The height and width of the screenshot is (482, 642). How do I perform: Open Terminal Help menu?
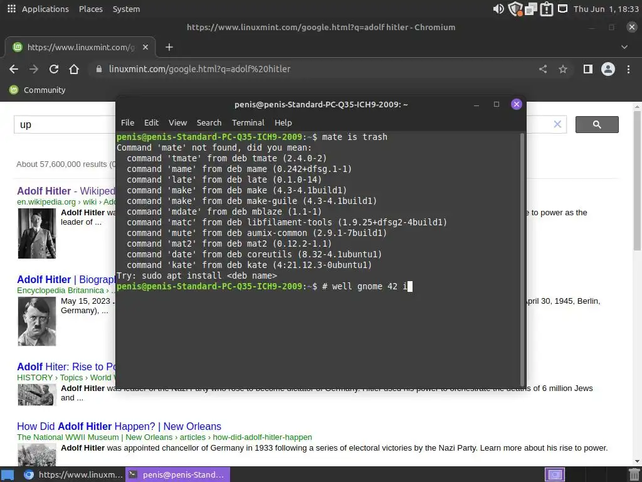[x=283, y=122]
